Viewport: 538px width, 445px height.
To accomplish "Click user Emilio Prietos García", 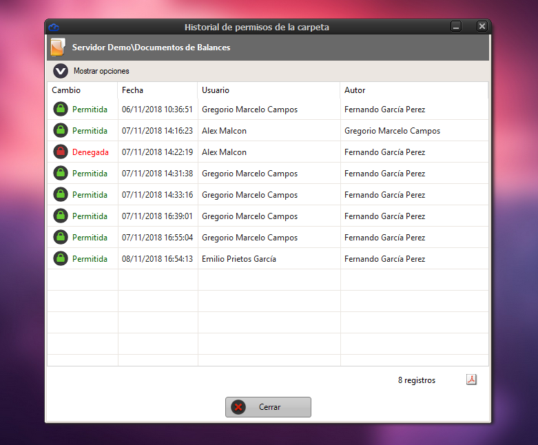I will (239, 259).
